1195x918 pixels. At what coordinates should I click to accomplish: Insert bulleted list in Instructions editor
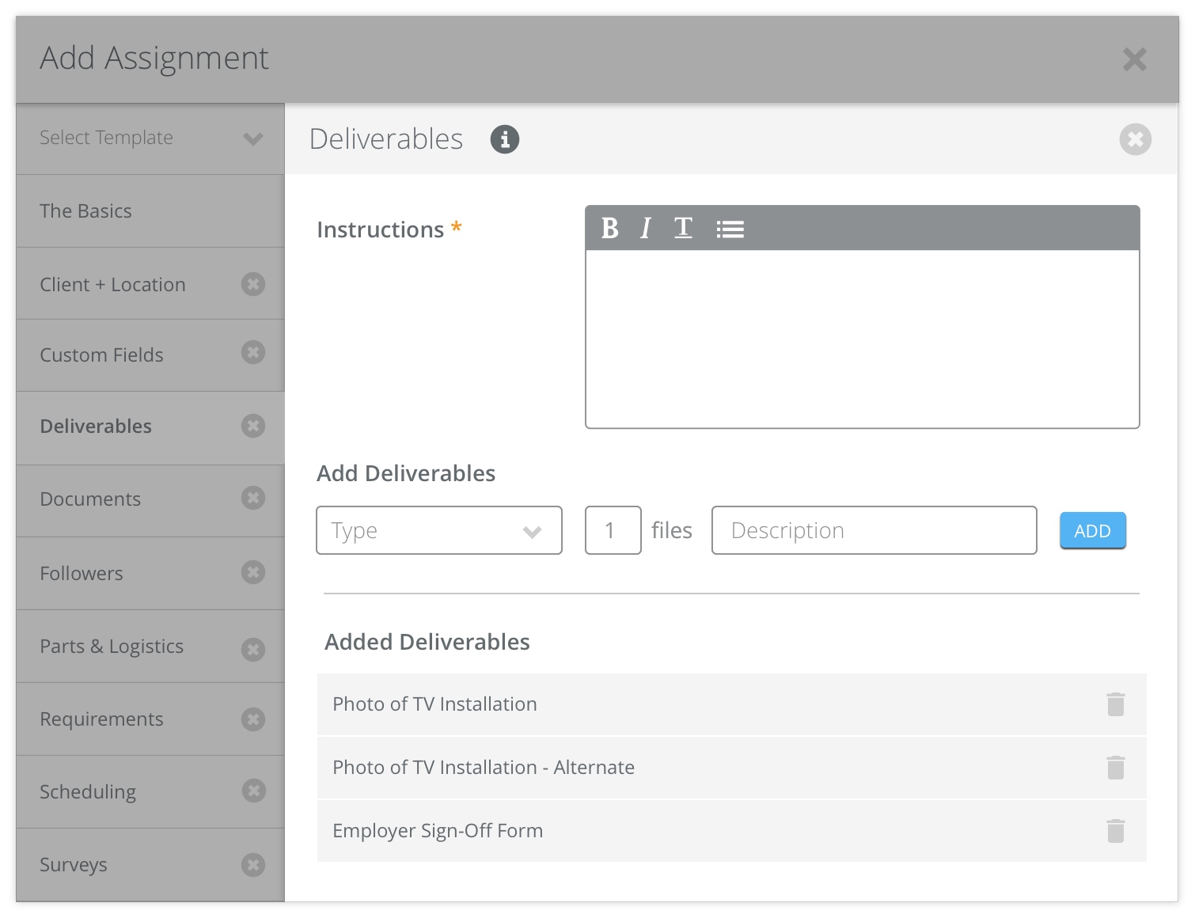(x=730, y=229)
